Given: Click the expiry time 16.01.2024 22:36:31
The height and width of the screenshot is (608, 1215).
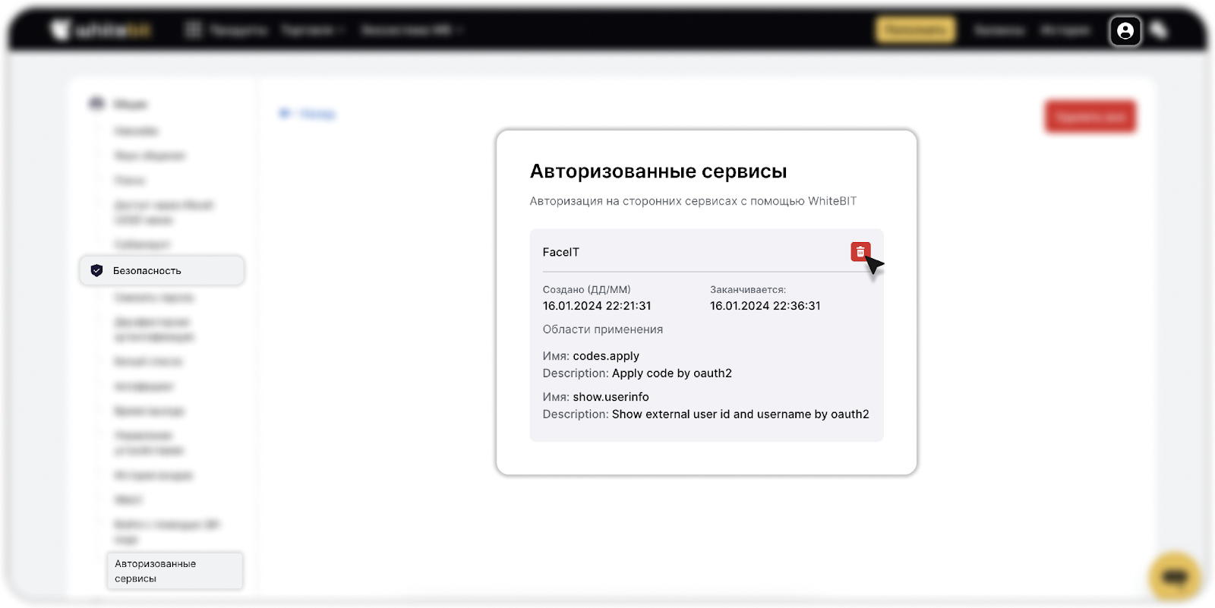Looking at the screenshot, I should click(765, 306).
